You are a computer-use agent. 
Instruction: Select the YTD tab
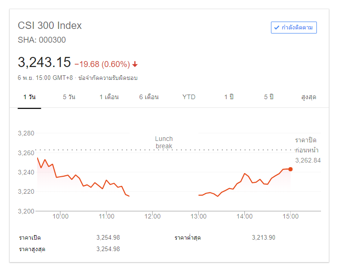point(189,97)
